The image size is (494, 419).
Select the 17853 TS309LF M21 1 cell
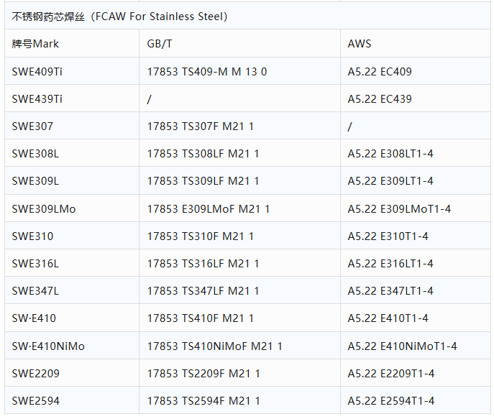tap(203, 181)
